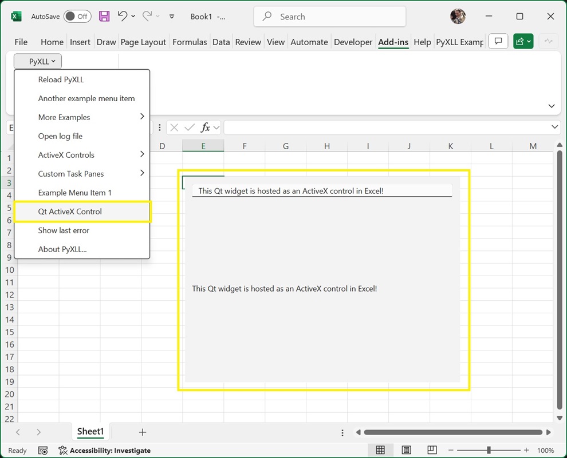
Task: Collapse the ribbon with the chevron
Action: pos(551,106)
